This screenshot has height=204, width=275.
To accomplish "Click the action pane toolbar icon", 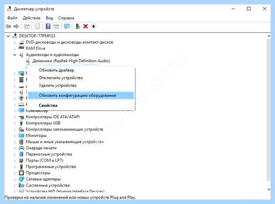I will pos(56,27).
